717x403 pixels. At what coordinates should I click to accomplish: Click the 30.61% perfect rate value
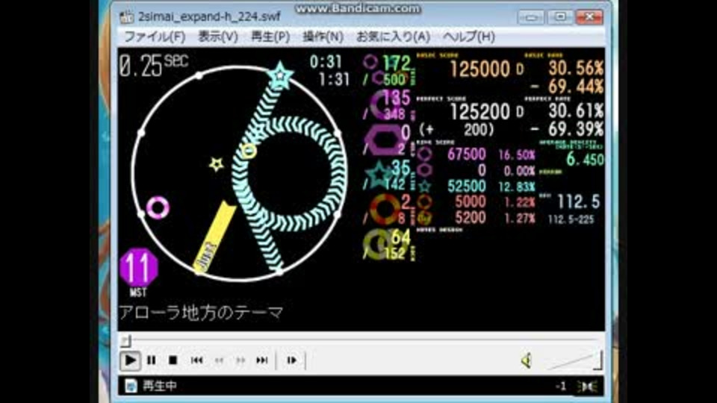point(576,111)
